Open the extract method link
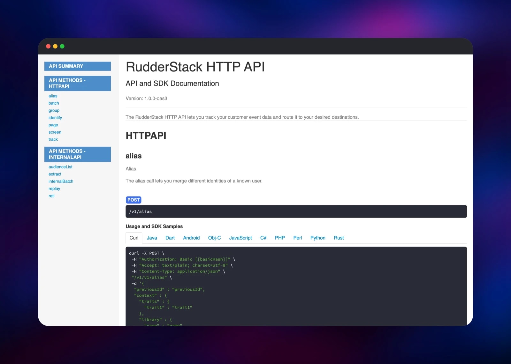Image resolution: width=511 pixels, height=364 pixels. [x=55, y=174]
